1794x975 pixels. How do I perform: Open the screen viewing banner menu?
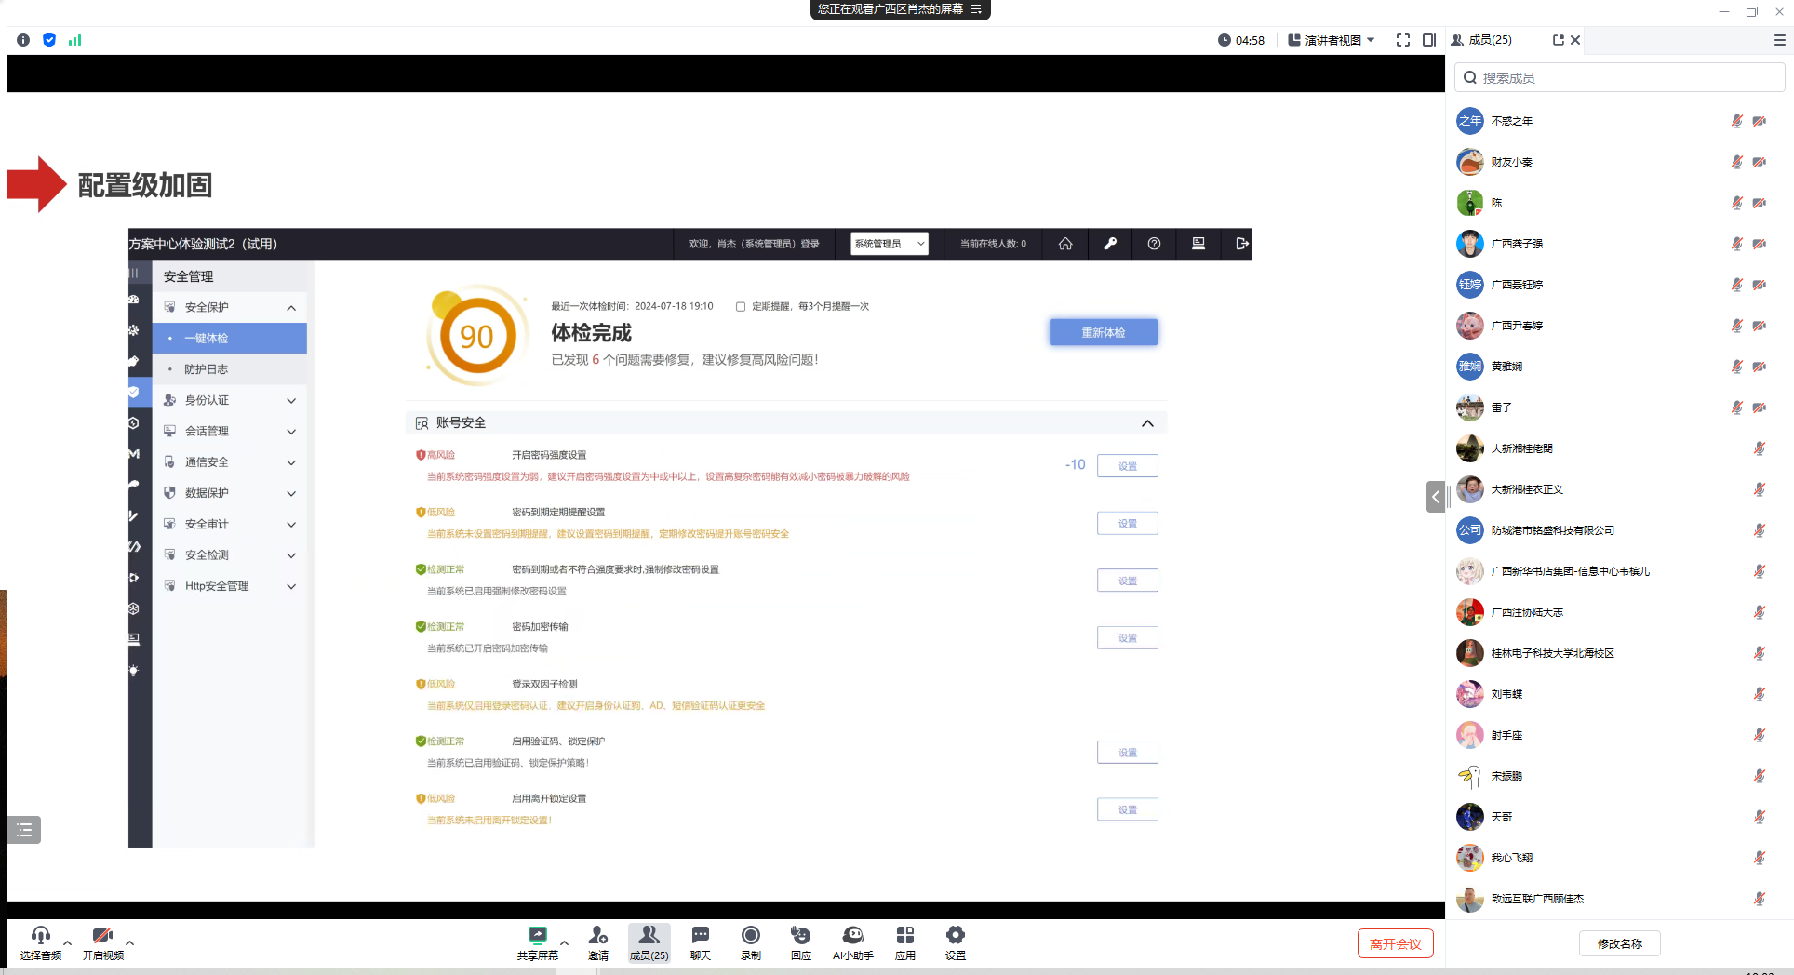[976, 9]
